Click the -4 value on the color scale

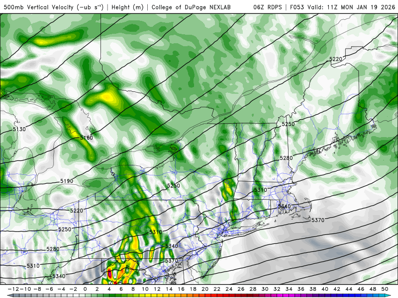coord(61,289)
